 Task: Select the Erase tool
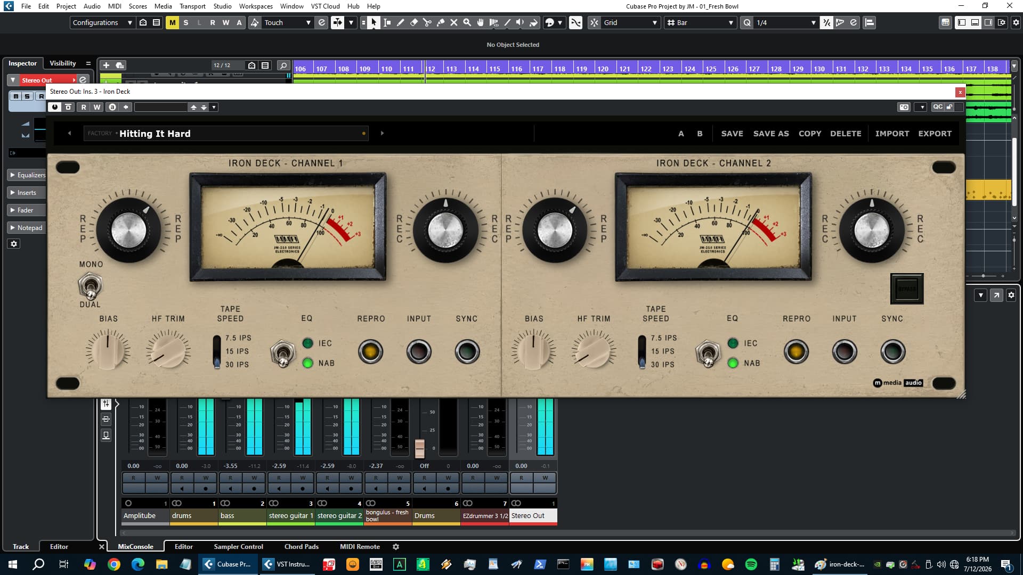pos(414,22)
